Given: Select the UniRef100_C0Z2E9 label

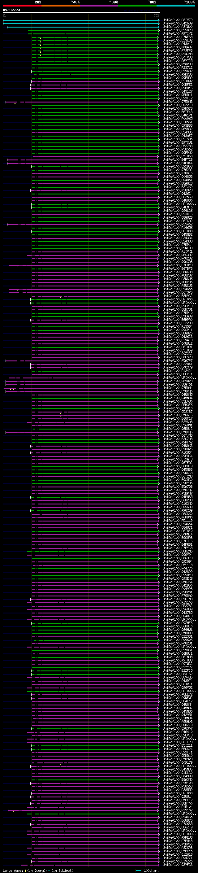Looking at the screenshot, I should 178,105.
